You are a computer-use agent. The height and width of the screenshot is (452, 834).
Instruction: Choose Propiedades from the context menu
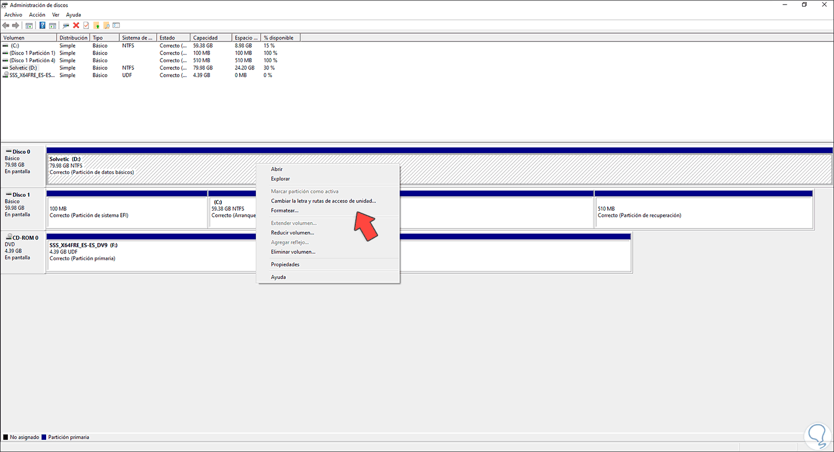[x=285, y=264]
